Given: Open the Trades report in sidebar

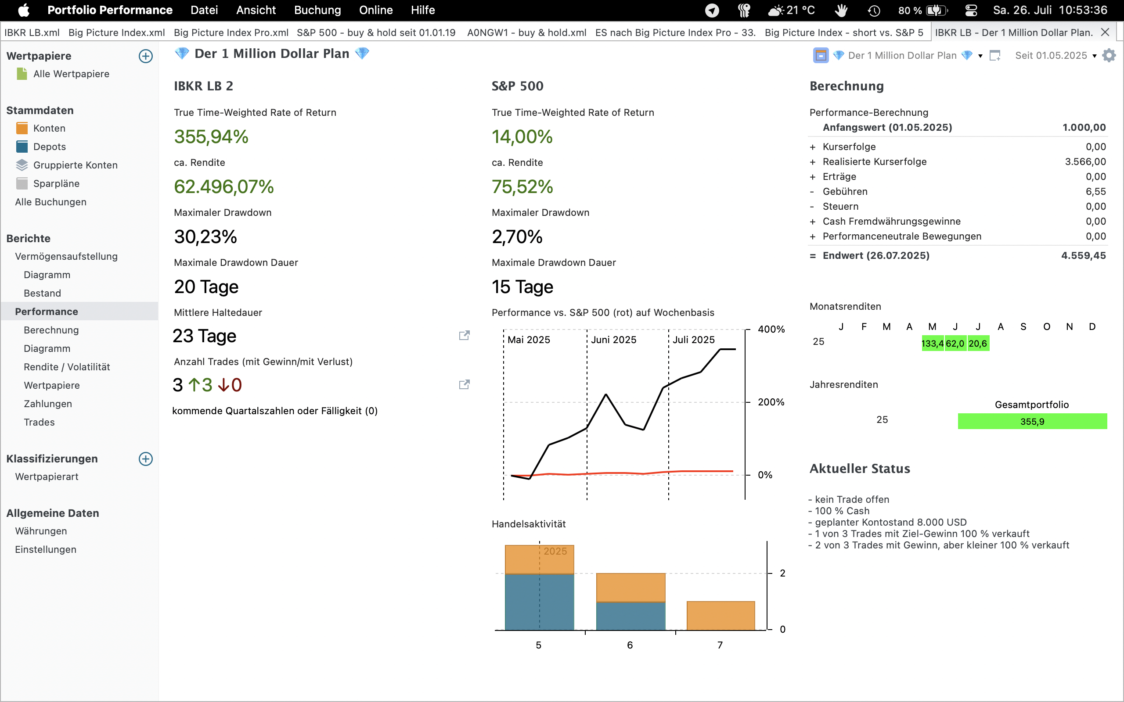Looking at the screenshot, I should 39,422.
